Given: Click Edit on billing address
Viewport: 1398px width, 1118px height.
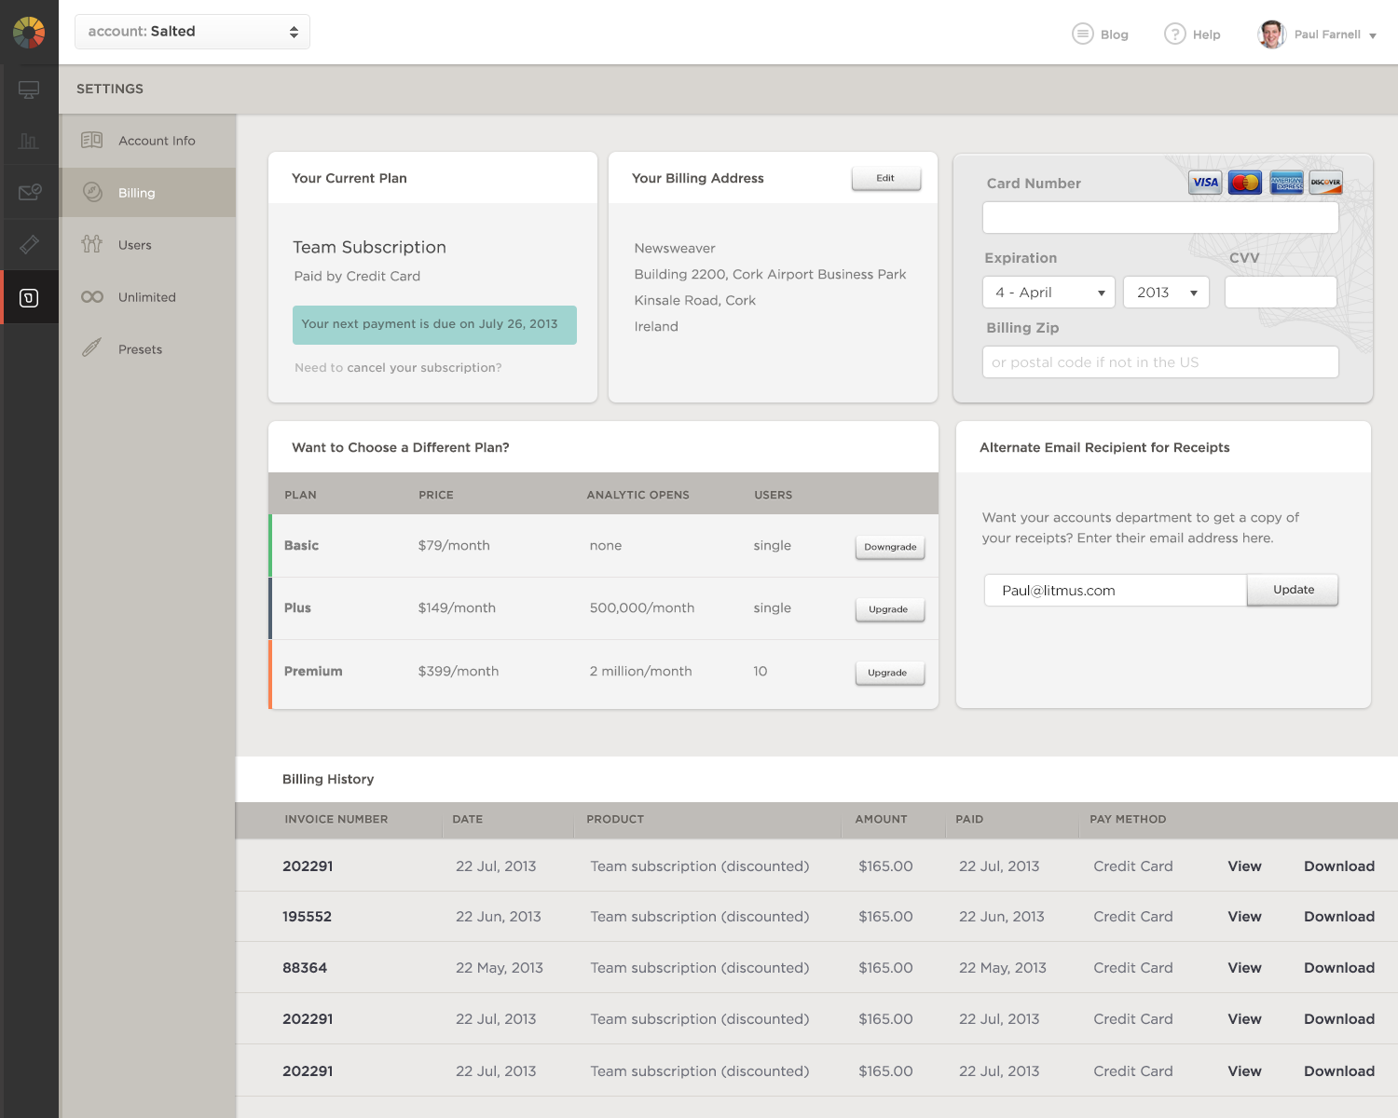Looking at the screenshot, I should tap(885, 178).
